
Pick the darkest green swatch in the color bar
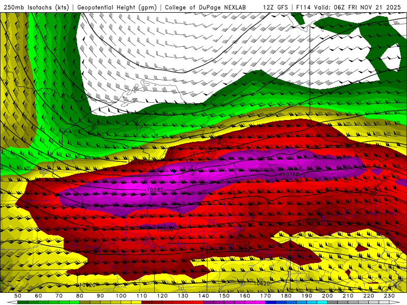[22, 302]
